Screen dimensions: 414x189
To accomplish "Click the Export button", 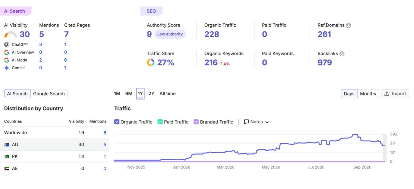I will click(x=395, y=94).
